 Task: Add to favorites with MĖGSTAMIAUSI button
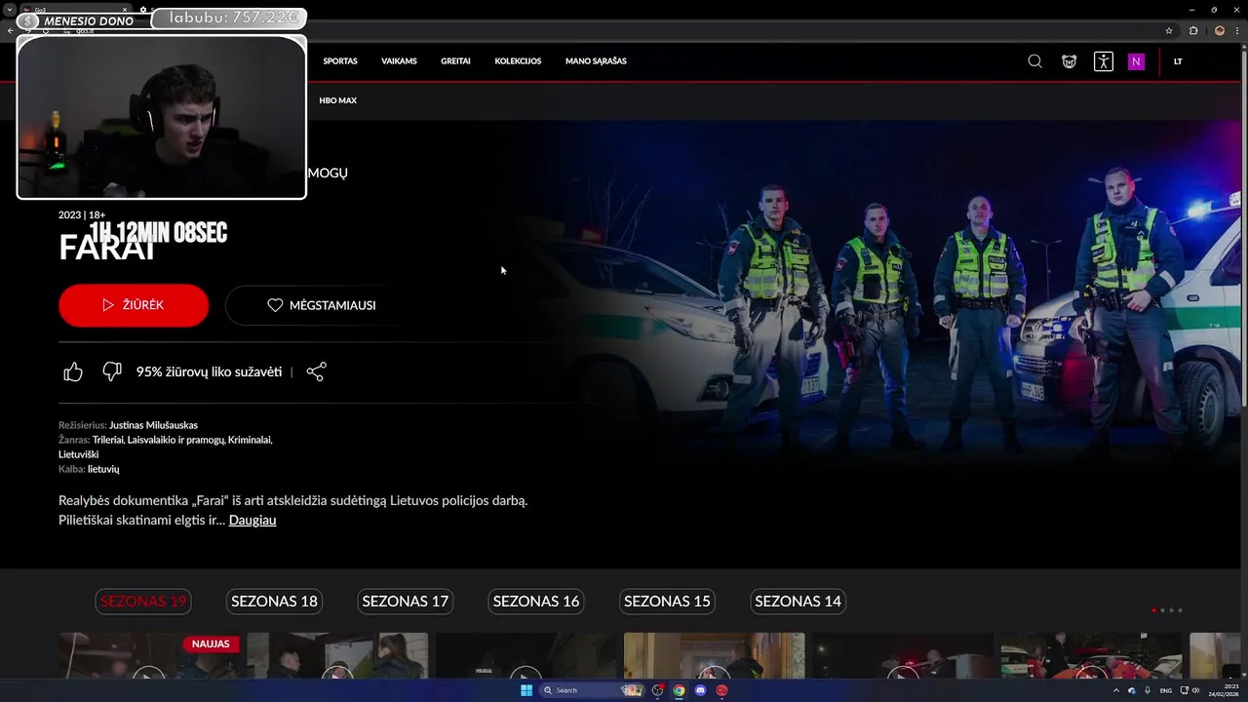[322, 305]
